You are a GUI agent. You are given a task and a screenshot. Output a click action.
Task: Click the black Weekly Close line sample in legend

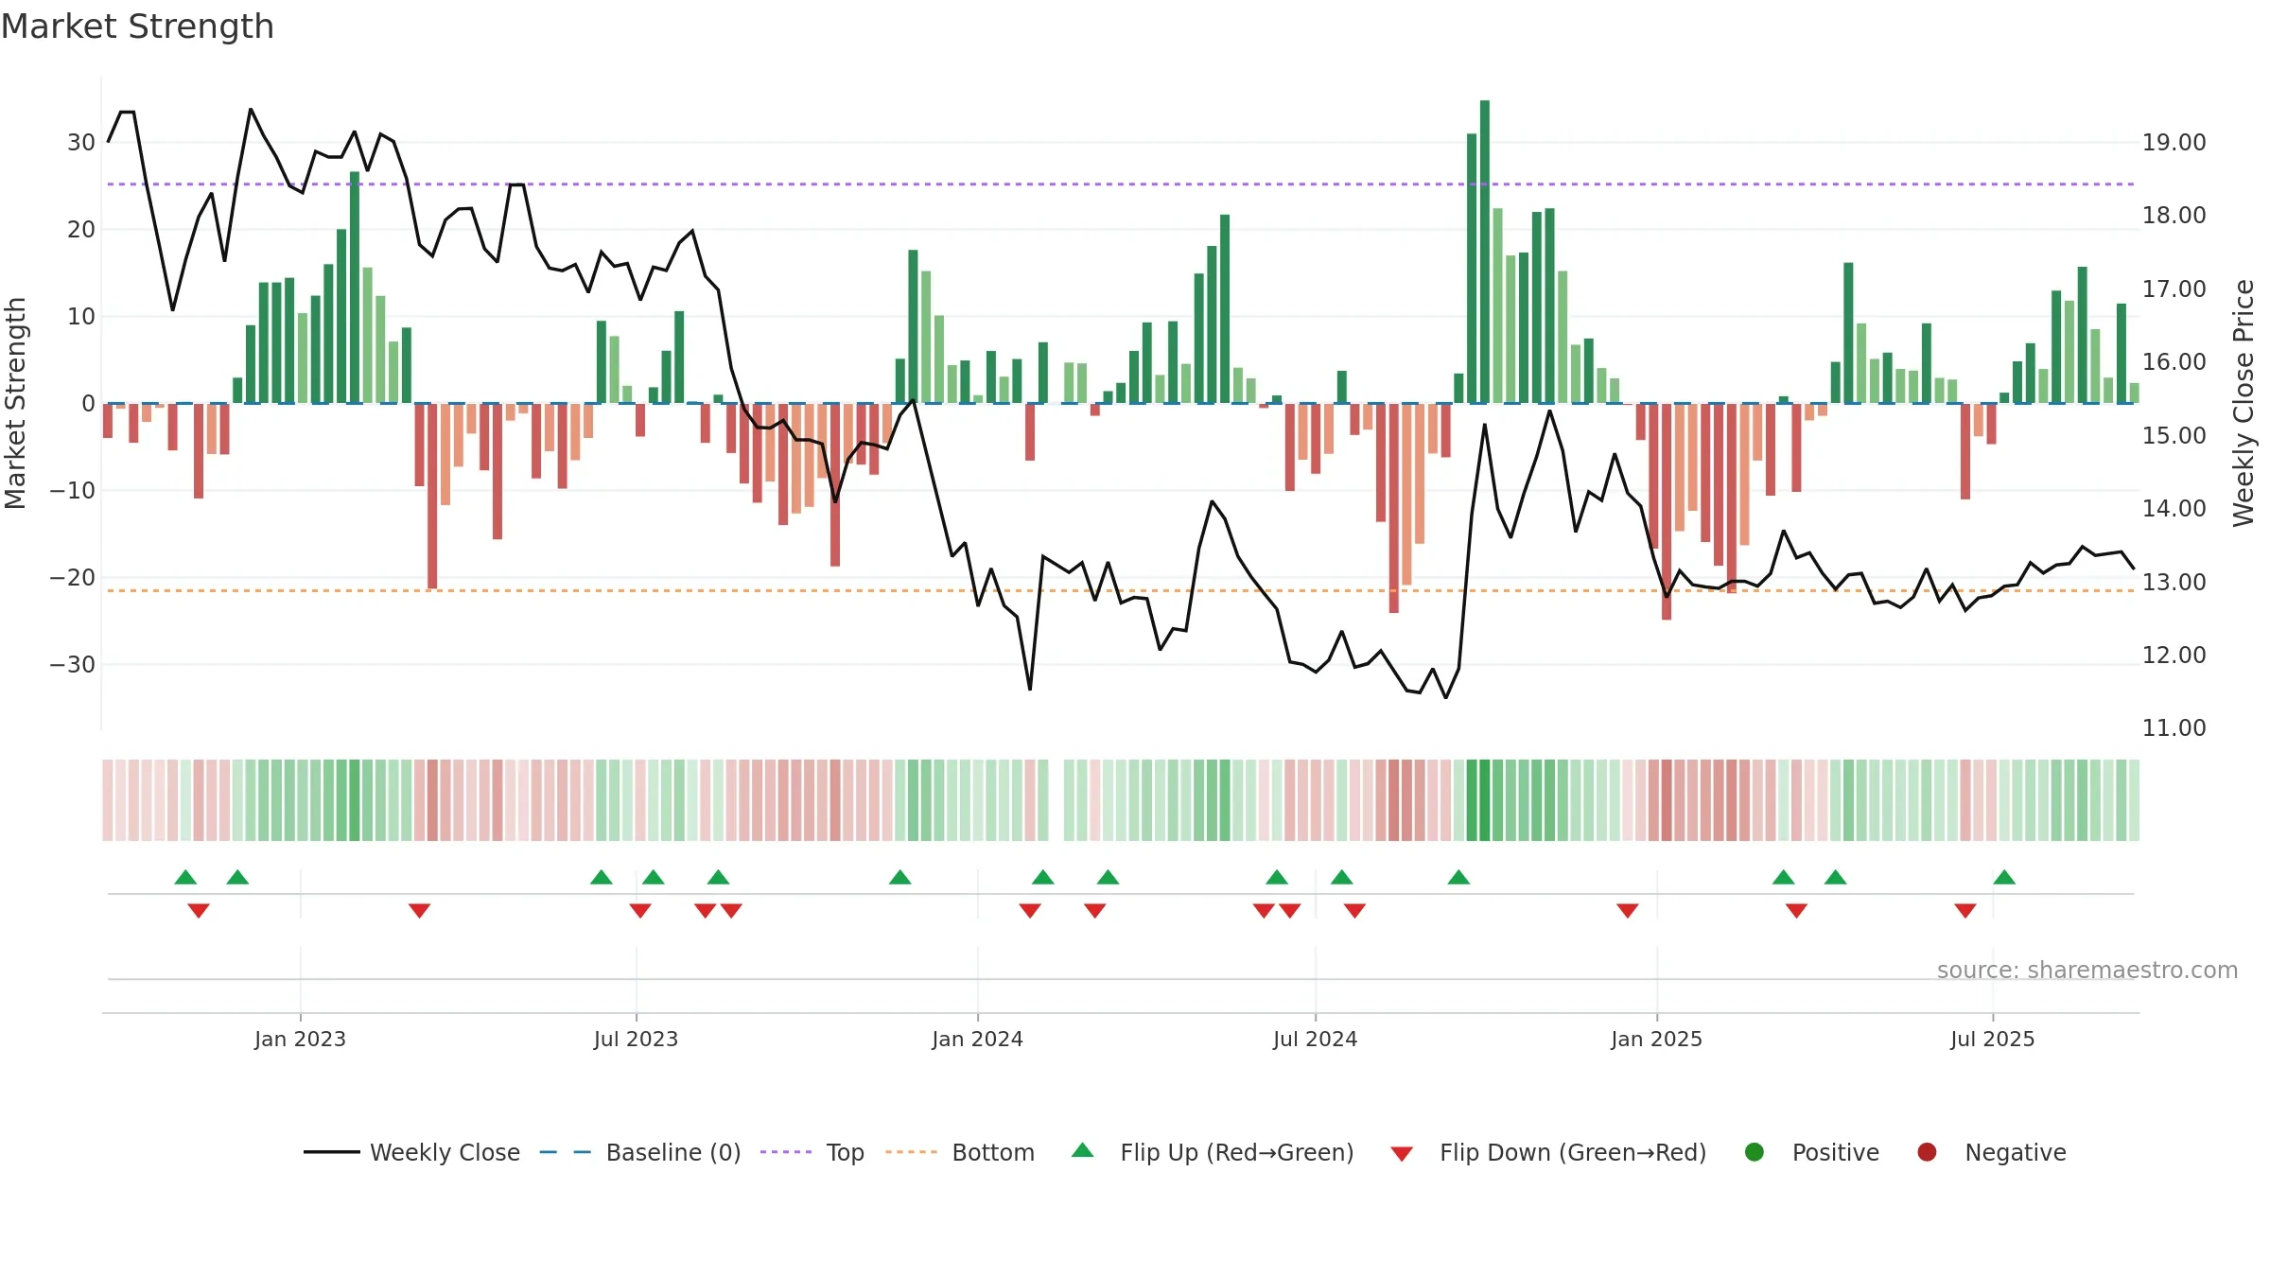click(x=332, y=1152)
